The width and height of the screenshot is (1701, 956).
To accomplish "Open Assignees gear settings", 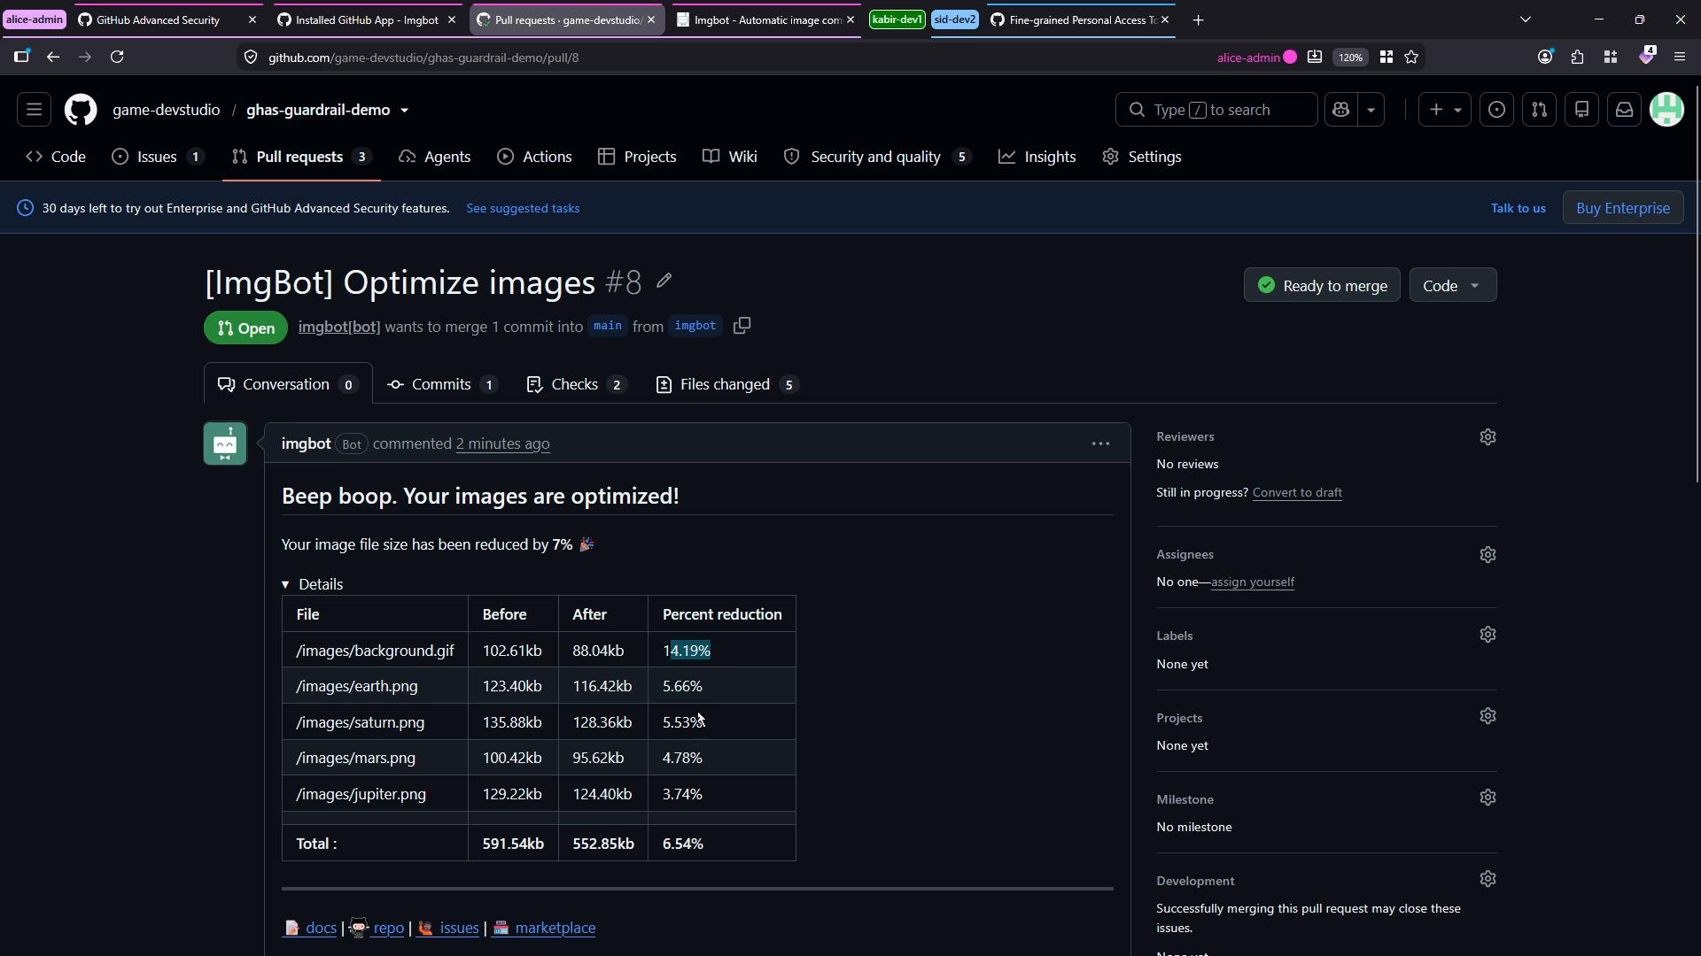I will pos(1487,555).
